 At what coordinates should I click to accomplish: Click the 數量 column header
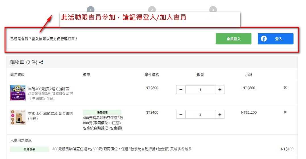click(200, 75)
